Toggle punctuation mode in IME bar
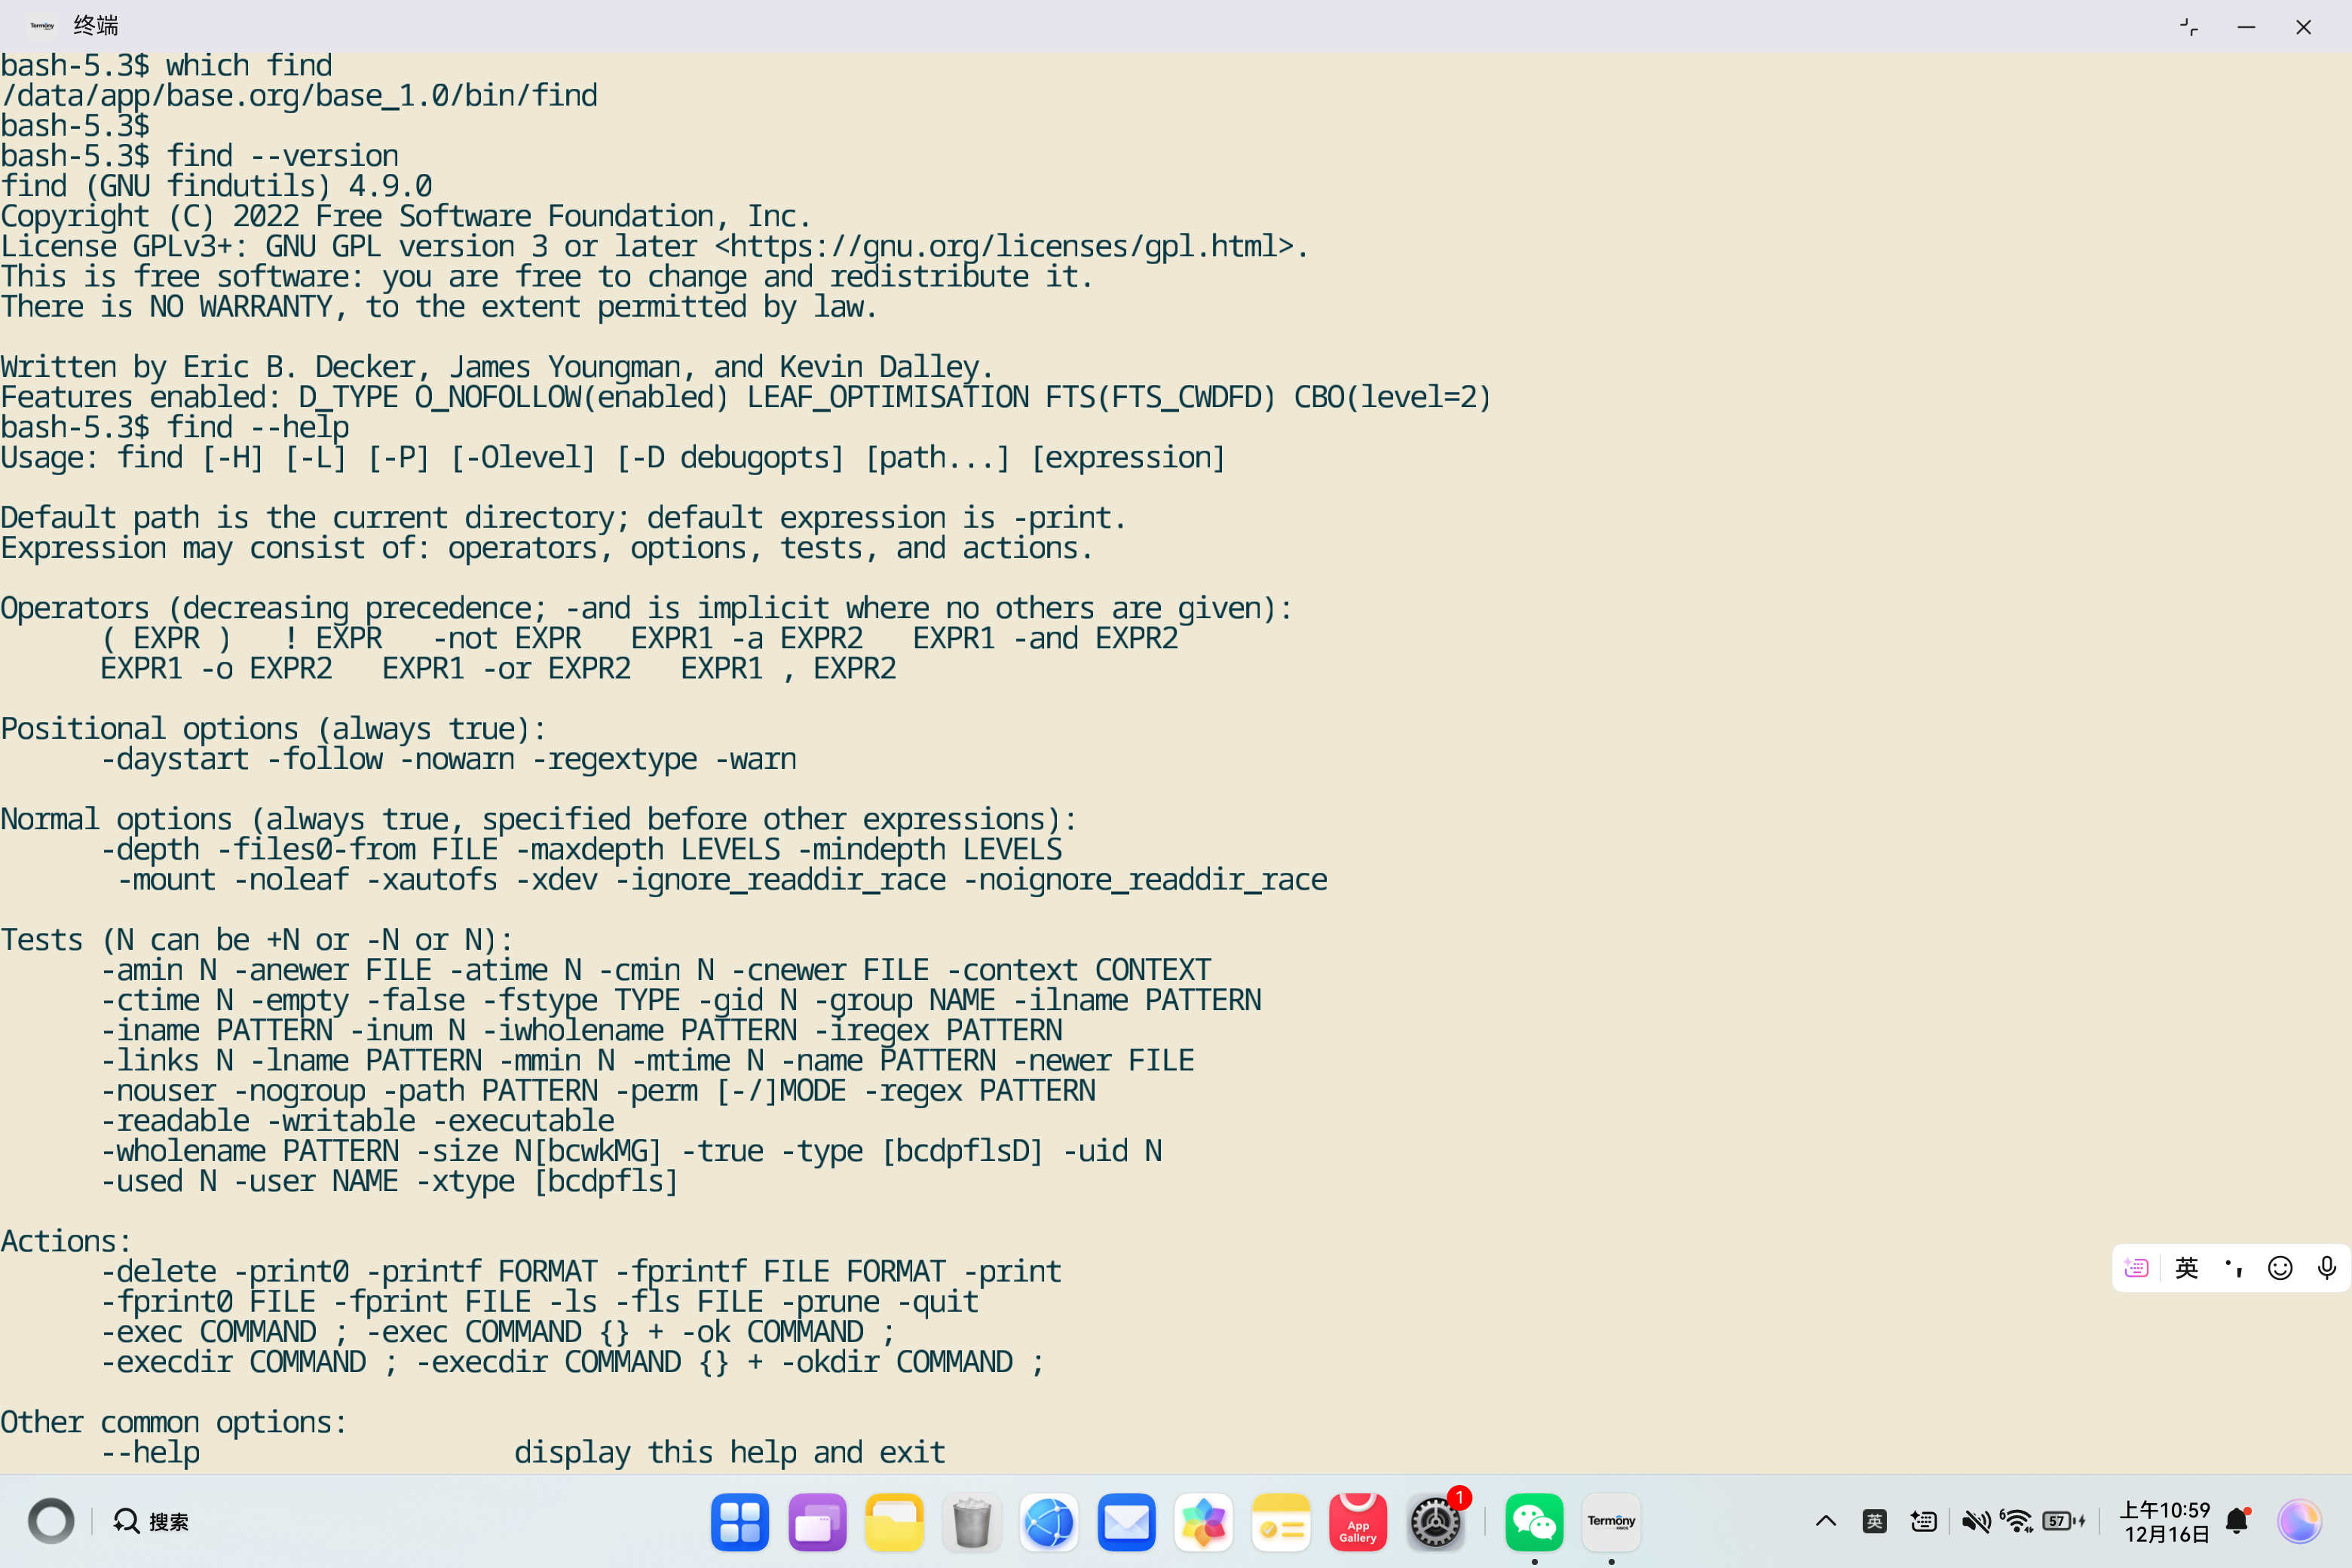This screenshot has height=1568, width=2352. tap(2233, 1268)
